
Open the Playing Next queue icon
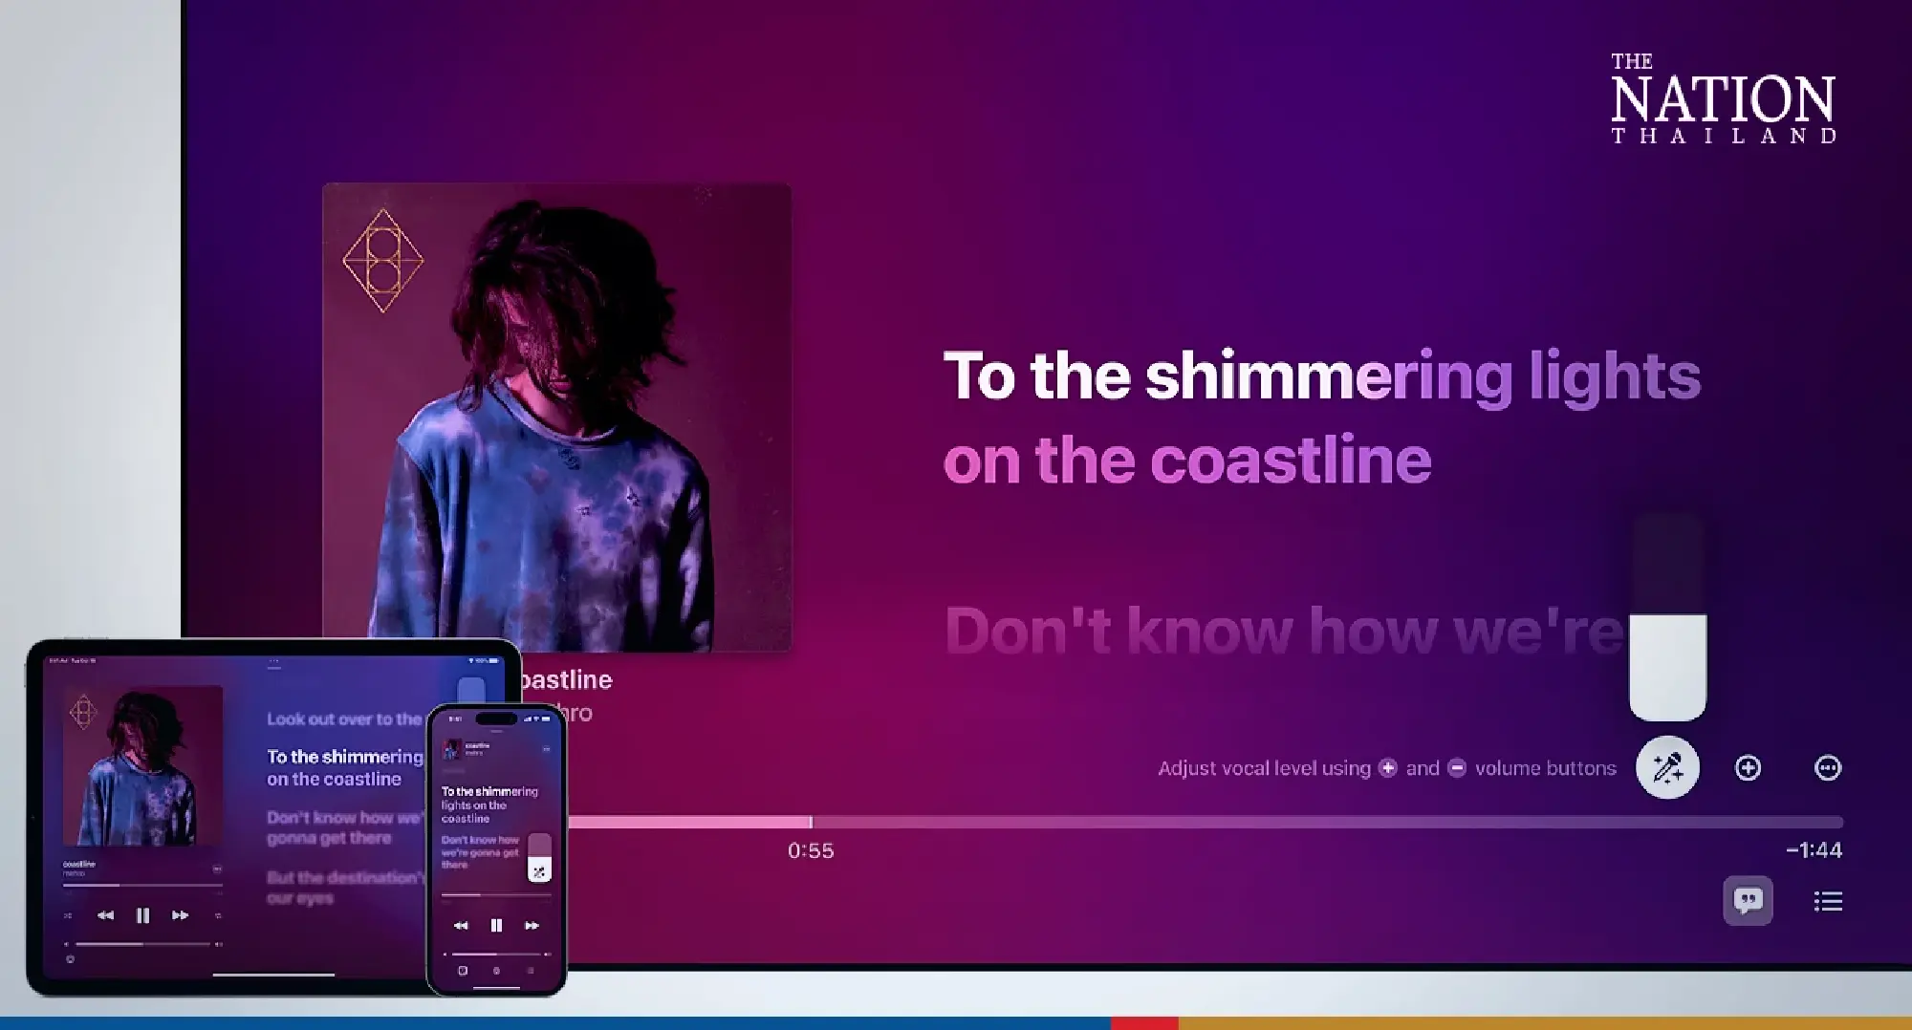(x=1828, y=901)
